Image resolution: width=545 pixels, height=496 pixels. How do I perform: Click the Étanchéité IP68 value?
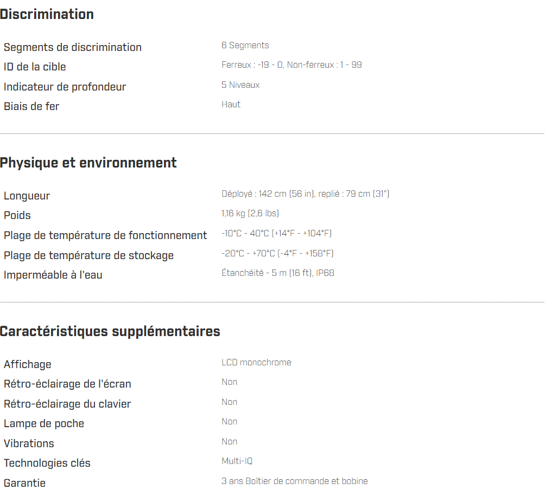[x=278, y=273]
